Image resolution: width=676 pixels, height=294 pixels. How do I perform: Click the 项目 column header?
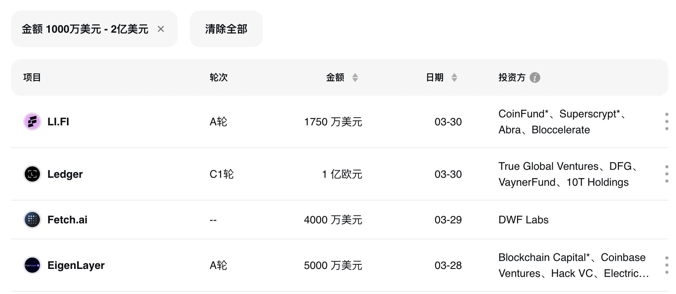click(32, 78)
